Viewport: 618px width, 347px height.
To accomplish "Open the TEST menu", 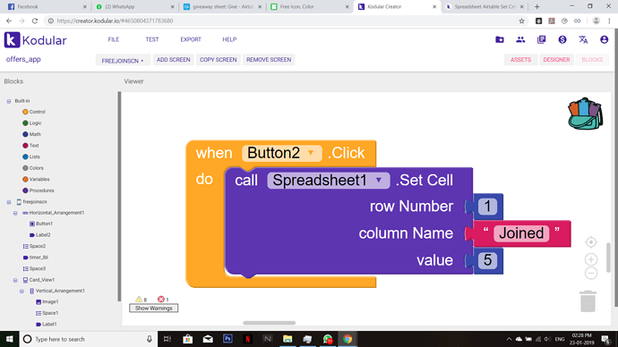I will pos(152,39).
